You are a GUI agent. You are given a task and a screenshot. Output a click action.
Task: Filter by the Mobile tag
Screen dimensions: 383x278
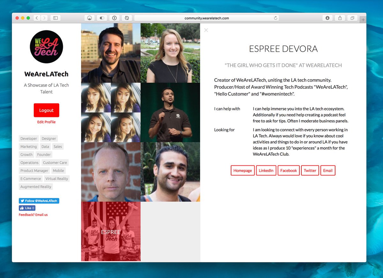pyautogui.click(x=58, y=170)
